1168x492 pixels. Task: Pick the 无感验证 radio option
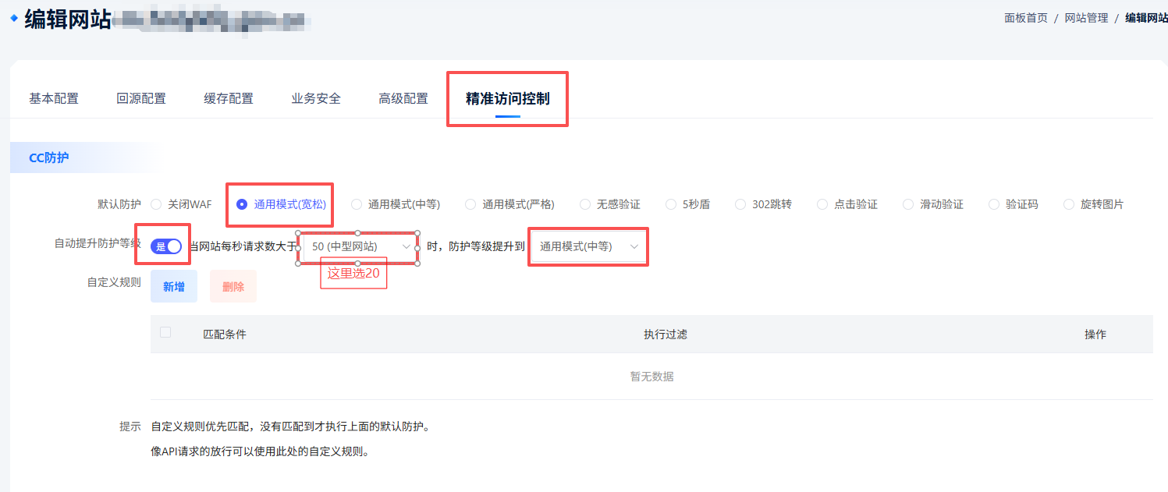[x=585, y=204]
